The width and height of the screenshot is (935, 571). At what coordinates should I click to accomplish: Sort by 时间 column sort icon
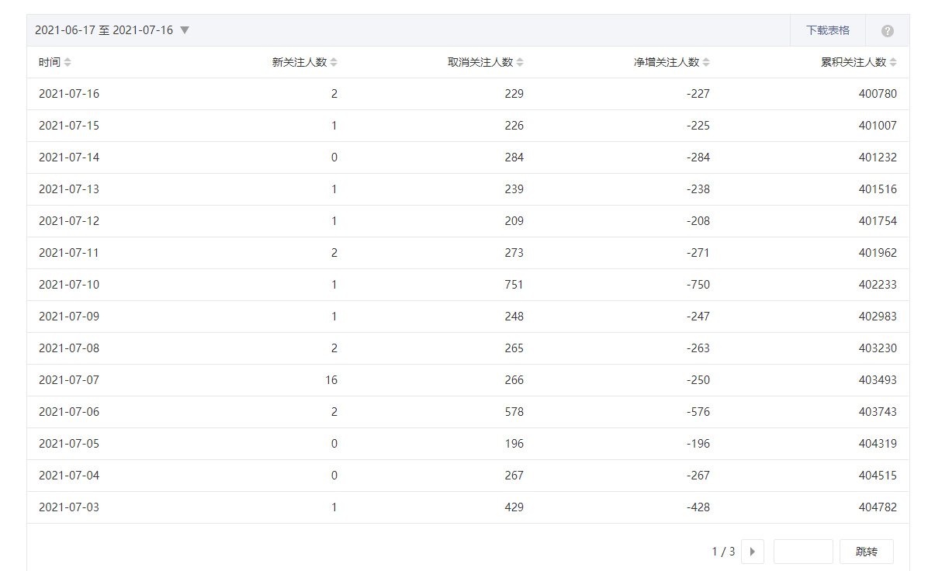(x=68, y=62)
